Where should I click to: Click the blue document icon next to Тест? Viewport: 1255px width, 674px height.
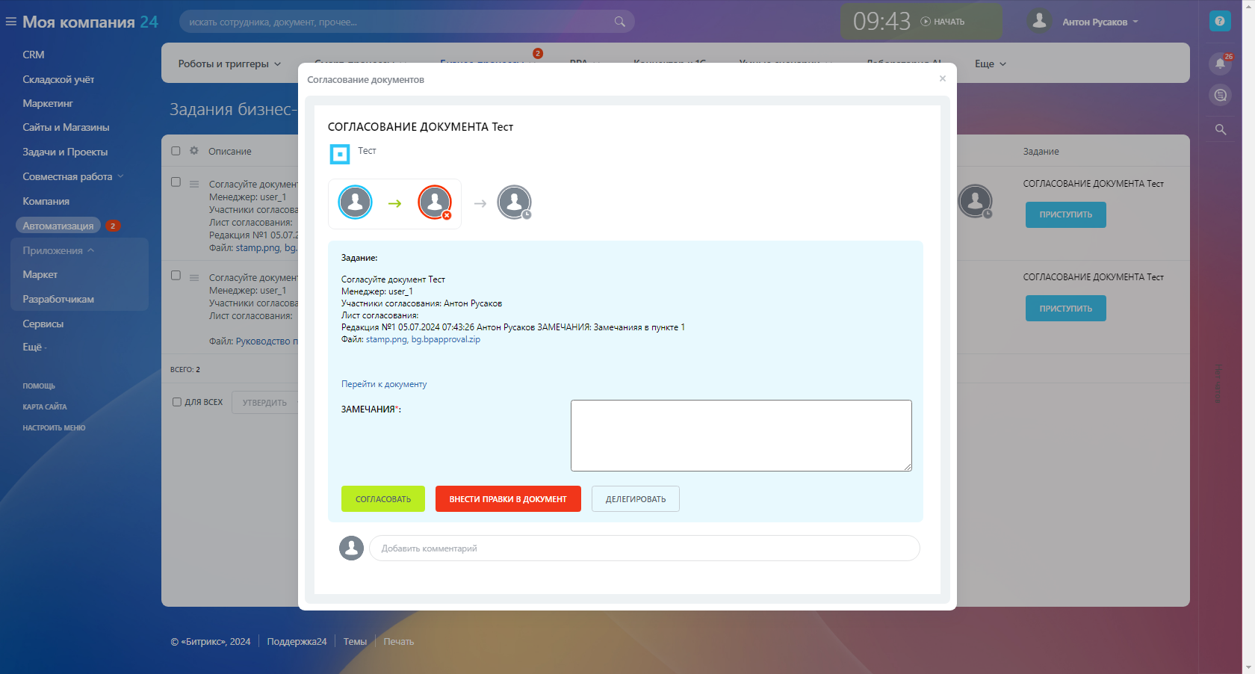[x=339, y=154]
